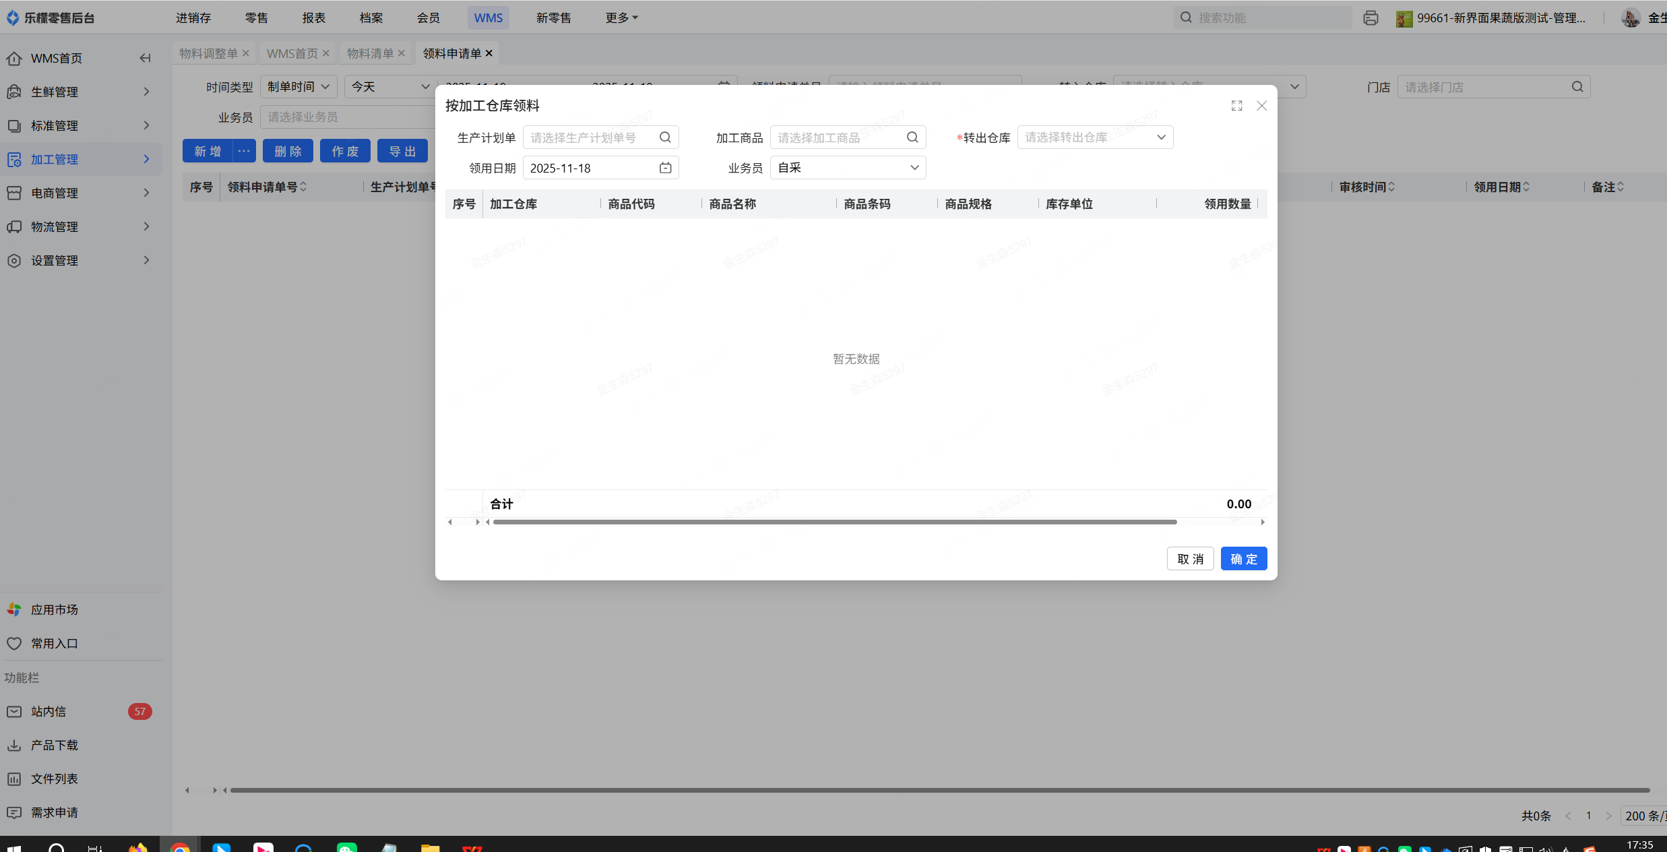This screenshot has width=1667, height=852.
Task: Click the search icon in the 门店 field
Action: click(x=1577, y=87)
